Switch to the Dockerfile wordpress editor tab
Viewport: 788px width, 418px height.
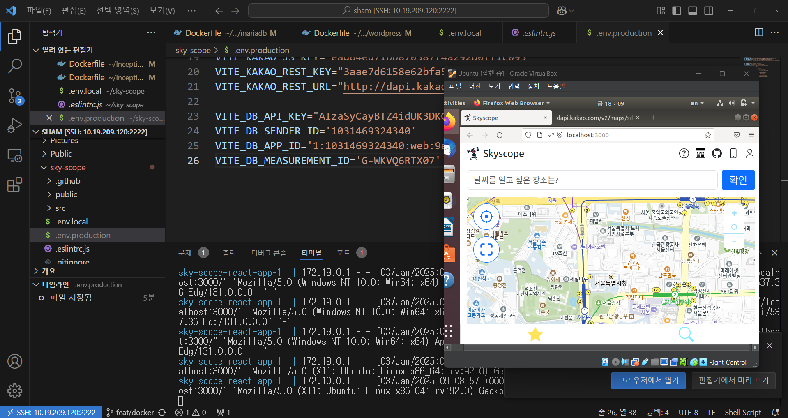(362, 33)
